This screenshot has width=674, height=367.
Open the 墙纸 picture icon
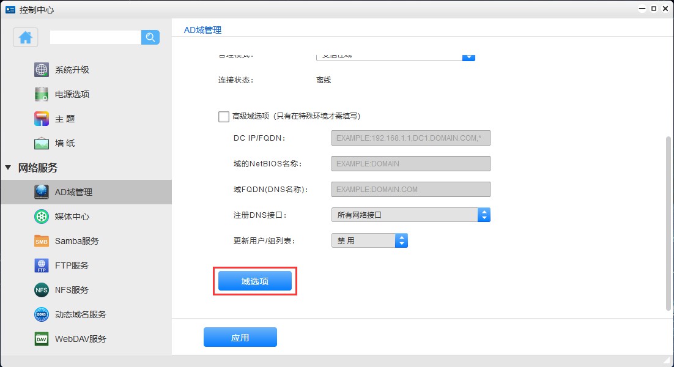coord(42,143)
